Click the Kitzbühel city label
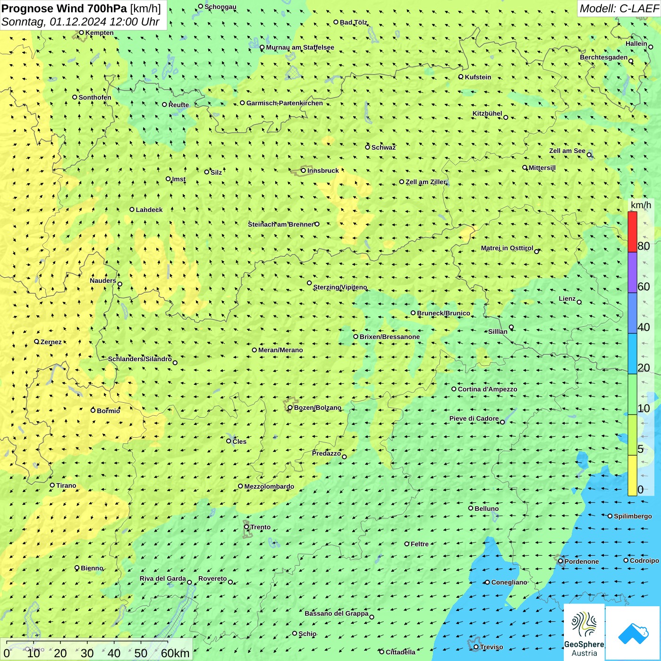Screen dimensions: 661x661 pyautogui.click(x=487, y=113)
